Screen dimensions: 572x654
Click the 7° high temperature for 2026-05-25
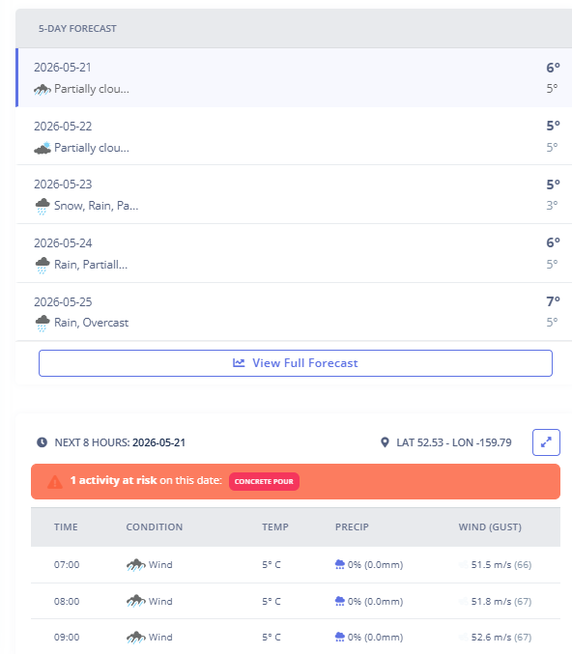click(x=553, y=301)
